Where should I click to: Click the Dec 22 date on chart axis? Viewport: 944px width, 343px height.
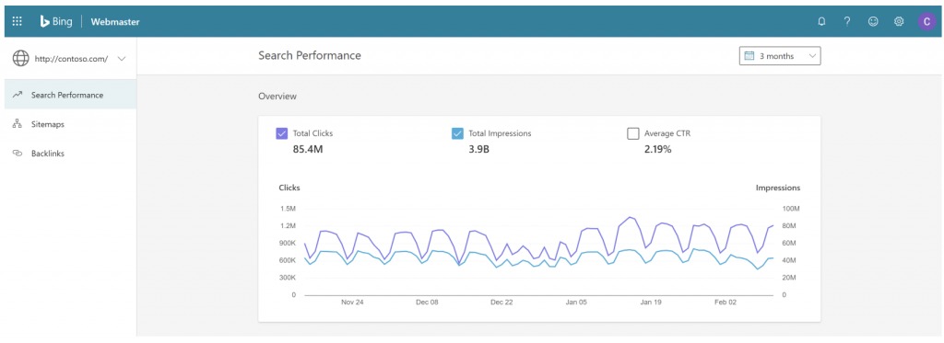[501, 303]
